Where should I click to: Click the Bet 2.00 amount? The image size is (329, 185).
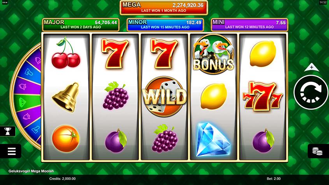(x=274, y=179)
